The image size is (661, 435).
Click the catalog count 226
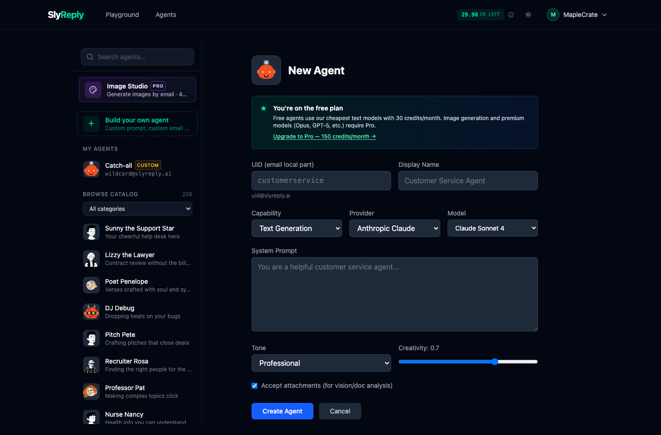click(187, 194)
